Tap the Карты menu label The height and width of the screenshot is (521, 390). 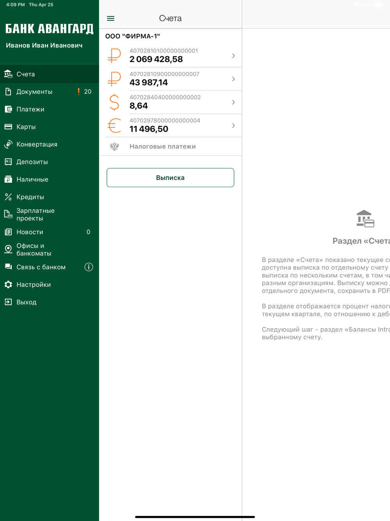point(26,127)
